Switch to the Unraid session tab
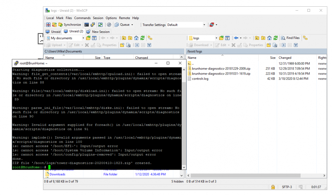Screen dimensions: 332x195 coord(53,32)
